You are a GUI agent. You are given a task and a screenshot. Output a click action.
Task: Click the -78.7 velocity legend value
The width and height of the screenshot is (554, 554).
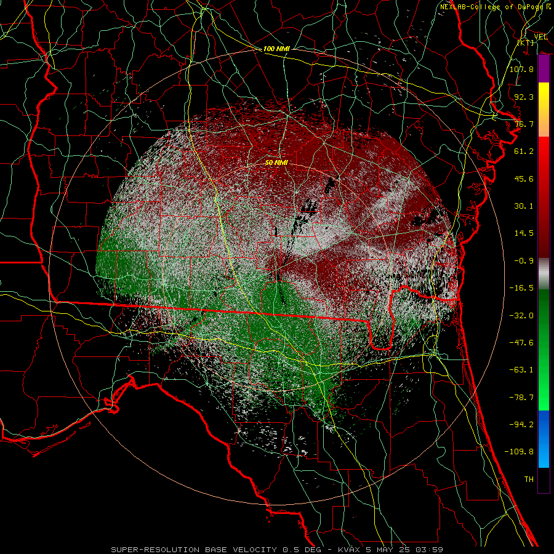click(x=521, y=398)
